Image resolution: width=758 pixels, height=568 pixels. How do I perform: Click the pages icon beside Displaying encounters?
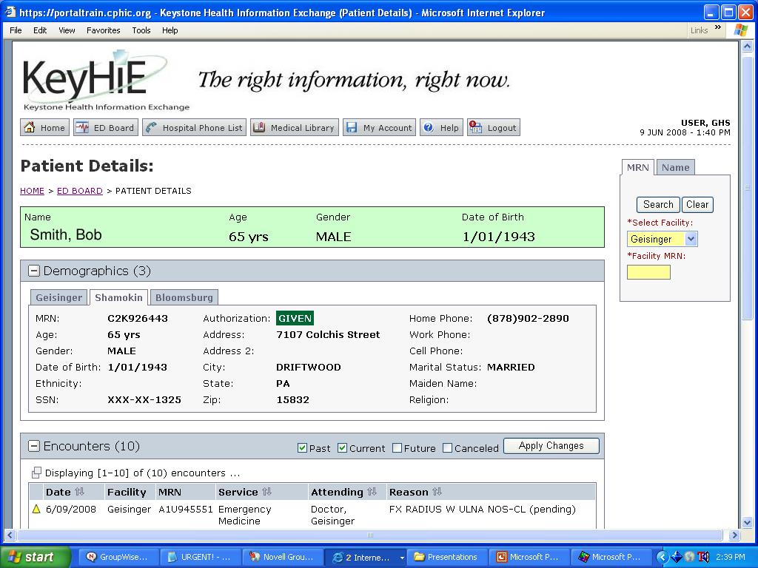[x=36, y=473]
